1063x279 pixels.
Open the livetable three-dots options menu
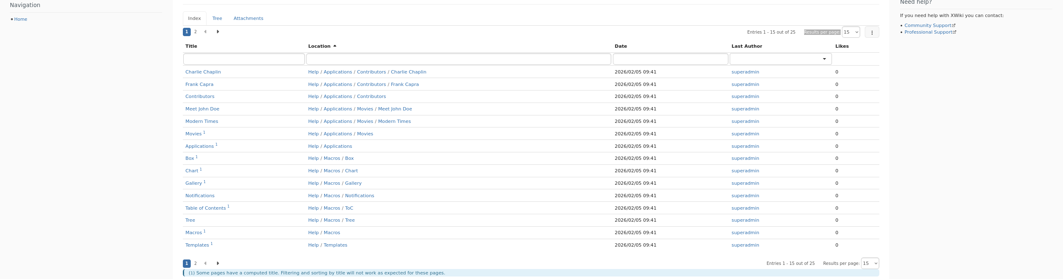(871, 32)
